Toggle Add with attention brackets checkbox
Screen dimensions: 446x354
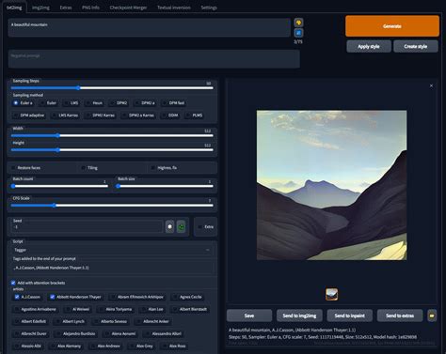point(13,283)
